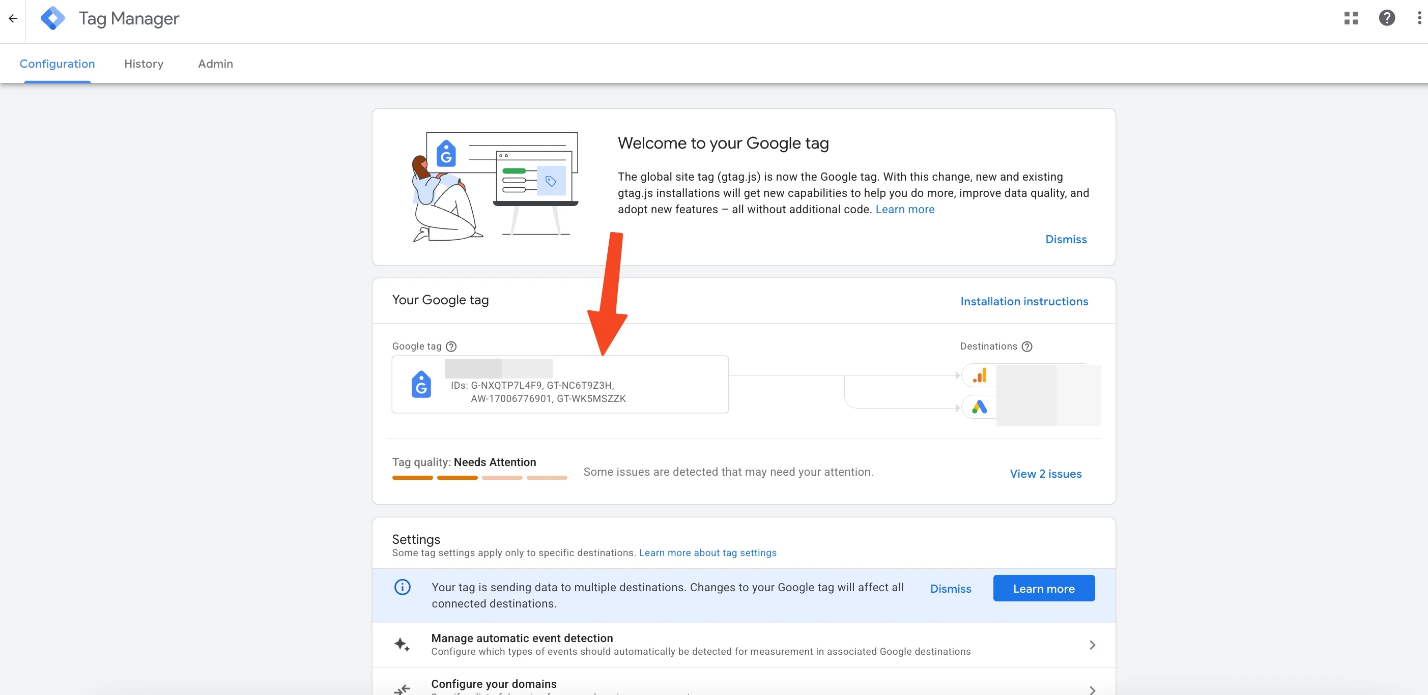Expand Manage automatic event detection chevron
Image resolution: width=1428 pixels, height=695 pixels.
(x=1092, y=645)
